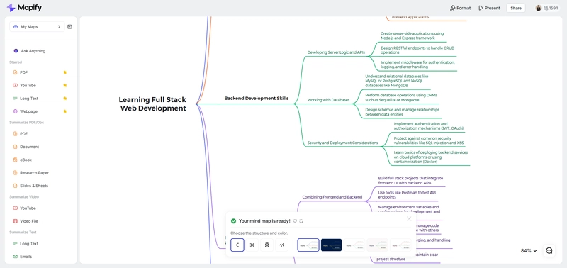567x268 pixels.
Task: Select Security and Deployment Considerations node
Action: [342, 143]
